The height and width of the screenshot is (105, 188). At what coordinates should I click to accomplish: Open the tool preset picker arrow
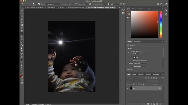pos(30,4)
